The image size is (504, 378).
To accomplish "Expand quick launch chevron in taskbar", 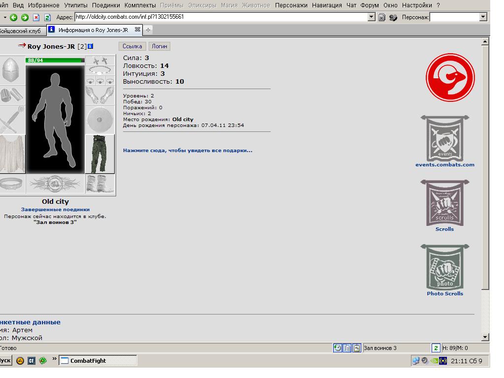I will 54,358.
